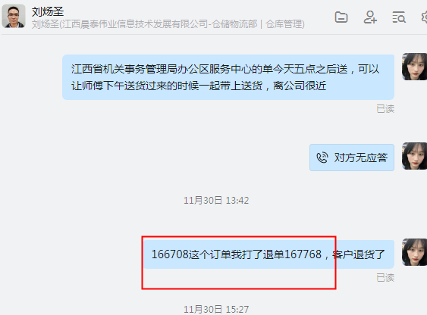Image resolution: width=427 pixels, height=315 pixels.
Task: Click sender avatar beside the 166708 order message
Action: click(414, 252)
